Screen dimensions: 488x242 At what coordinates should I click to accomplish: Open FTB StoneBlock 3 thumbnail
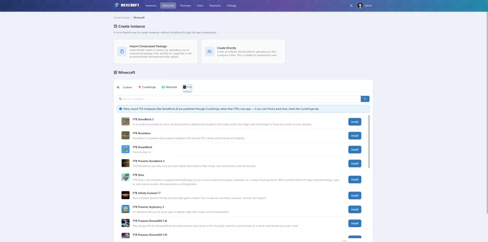click(x=125, y=121)
